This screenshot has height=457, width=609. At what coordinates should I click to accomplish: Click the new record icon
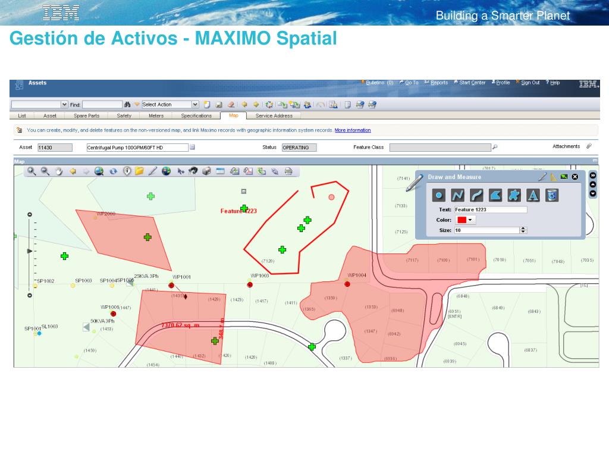point(207,105)
